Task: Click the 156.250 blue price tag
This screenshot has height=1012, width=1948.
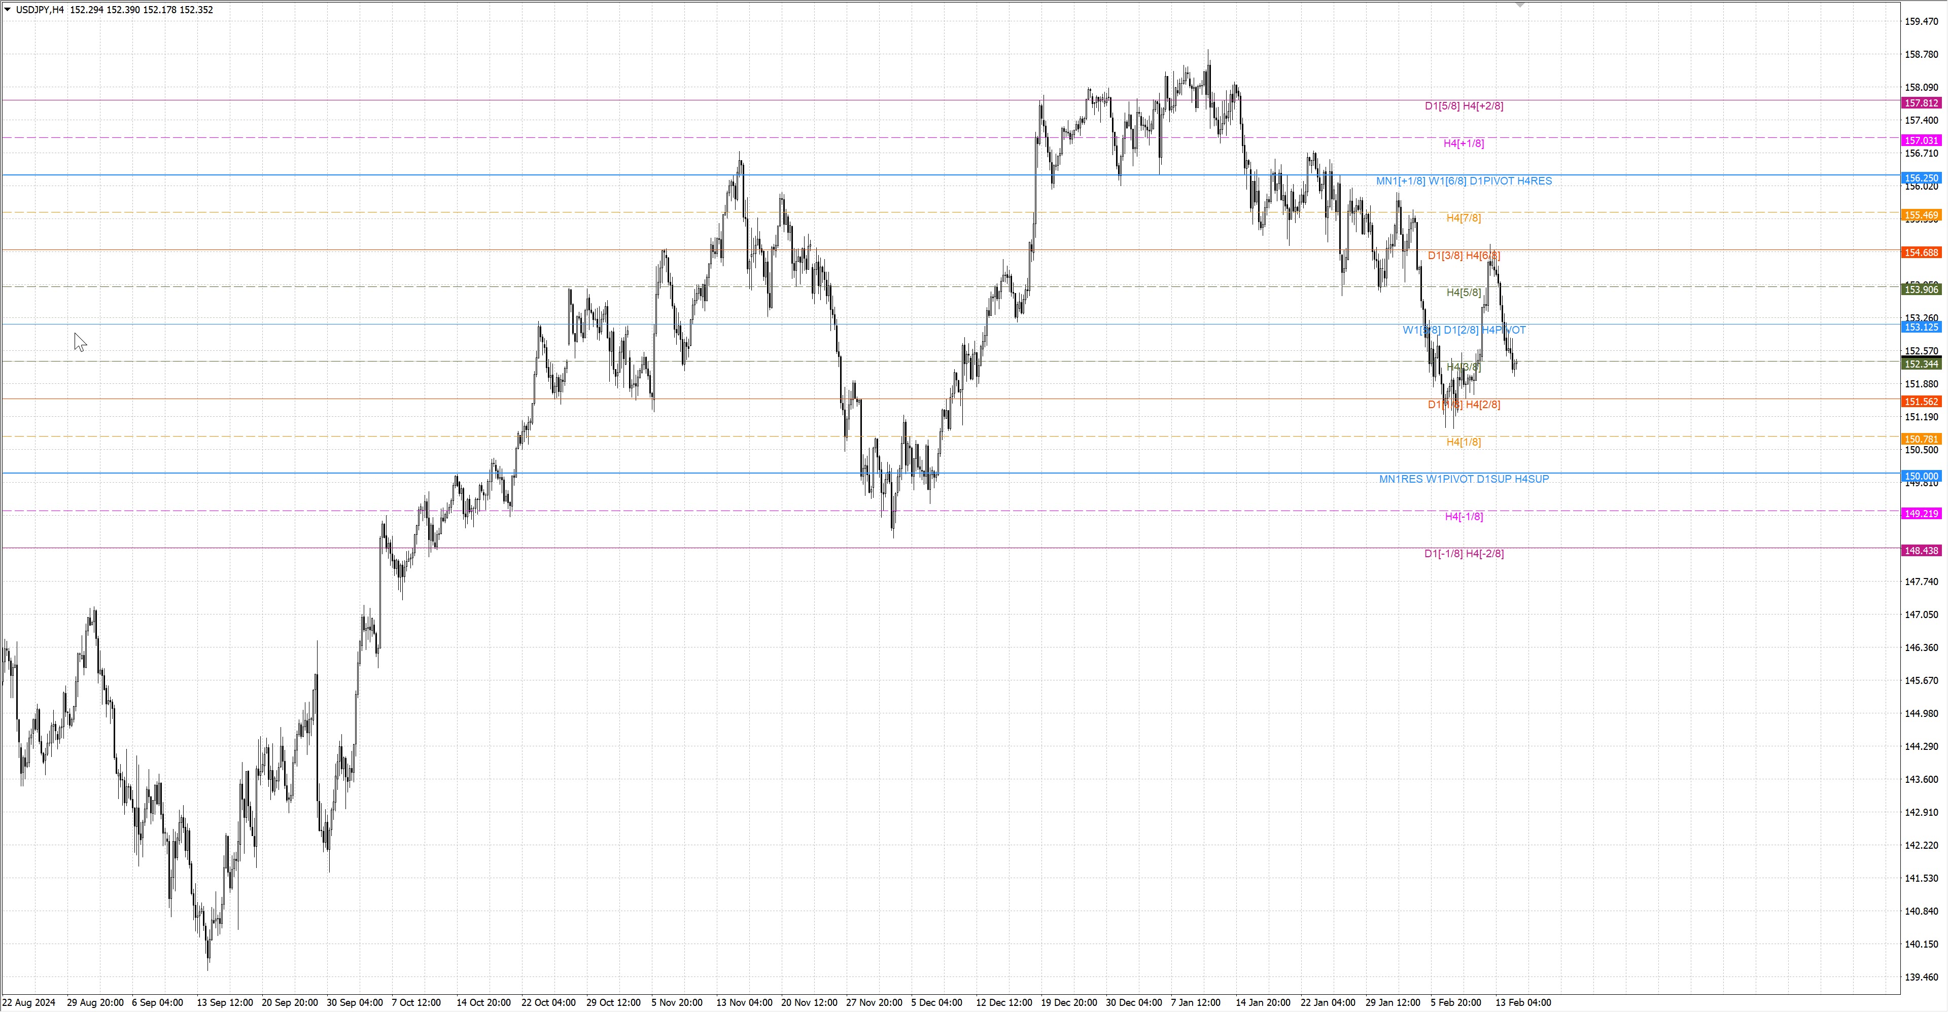Action: click(x=1921, y=178)
